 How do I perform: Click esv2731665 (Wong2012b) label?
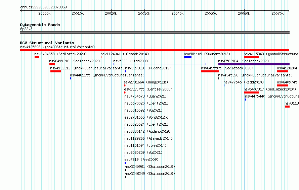pyautogui.click(x=146, y=117)
